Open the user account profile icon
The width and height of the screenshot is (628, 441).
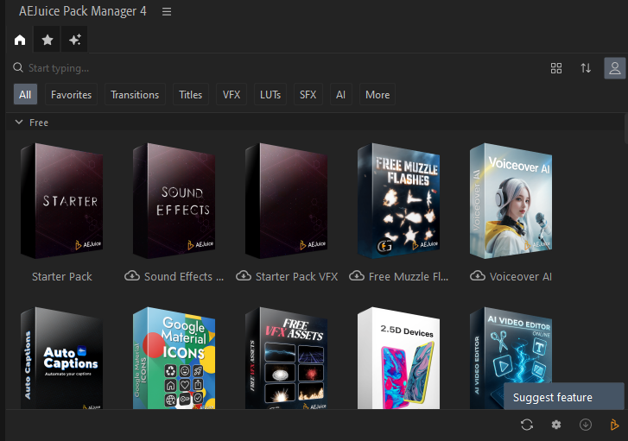pos(615,68)
